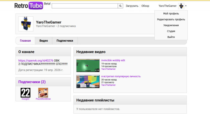Collapse the account dropdown arrow
This screenshot has height=139, width=210.
click(186, 6)
